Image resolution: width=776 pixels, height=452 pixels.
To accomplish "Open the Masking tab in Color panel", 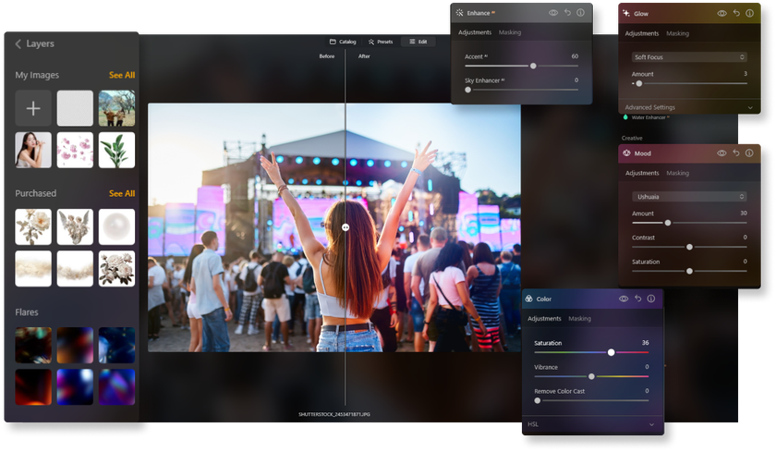I will coord(579,319).
